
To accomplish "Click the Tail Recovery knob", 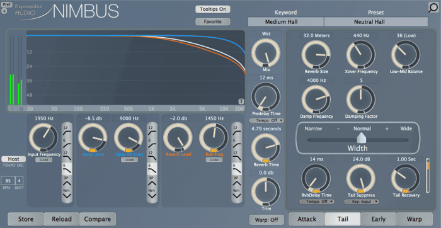I will click(x=406, y=178).
